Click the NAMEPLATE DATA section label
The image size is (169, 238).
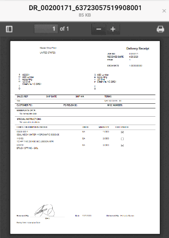pos(26,110)
